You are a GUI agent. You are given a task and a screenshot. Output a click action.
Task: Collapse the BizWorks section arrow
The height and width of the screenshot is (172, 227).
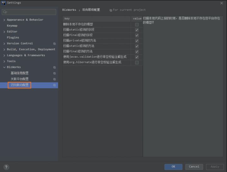4,67
